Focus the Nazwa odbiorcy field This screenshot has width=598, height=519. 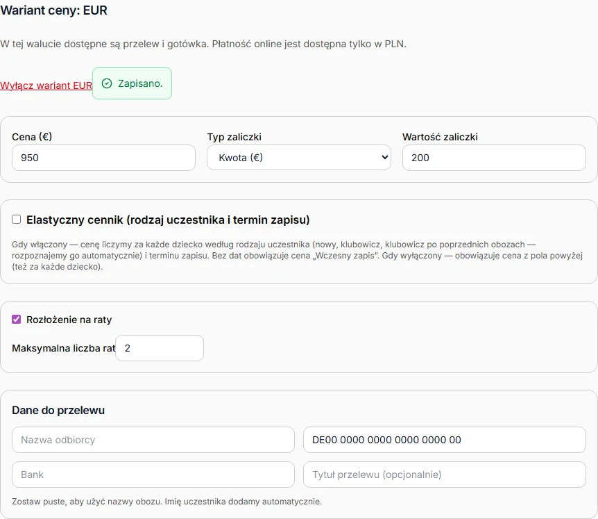tap(153, 440)
